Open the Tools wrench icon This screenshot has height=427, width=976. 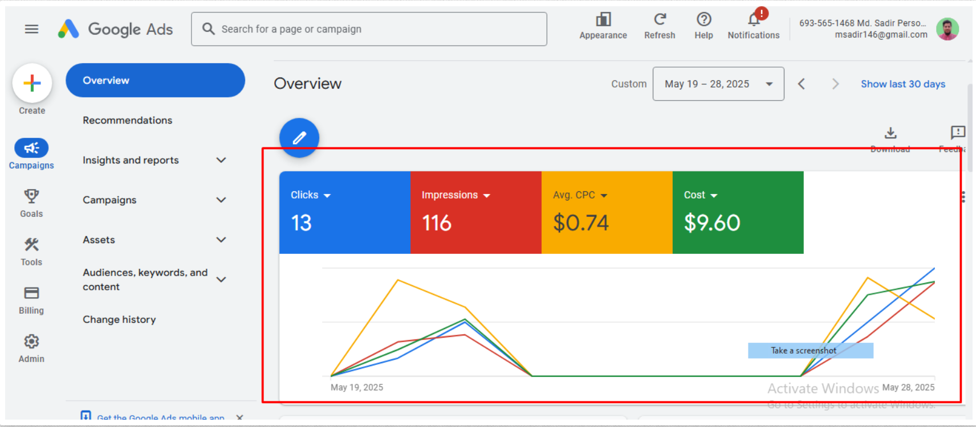pyautogui.click(x=31, y=245)
